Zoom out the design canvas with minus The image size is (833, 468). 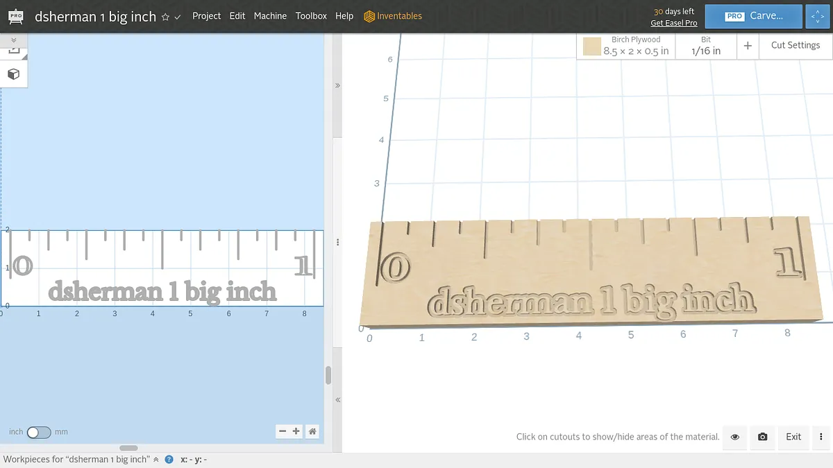tap(283, 431)
